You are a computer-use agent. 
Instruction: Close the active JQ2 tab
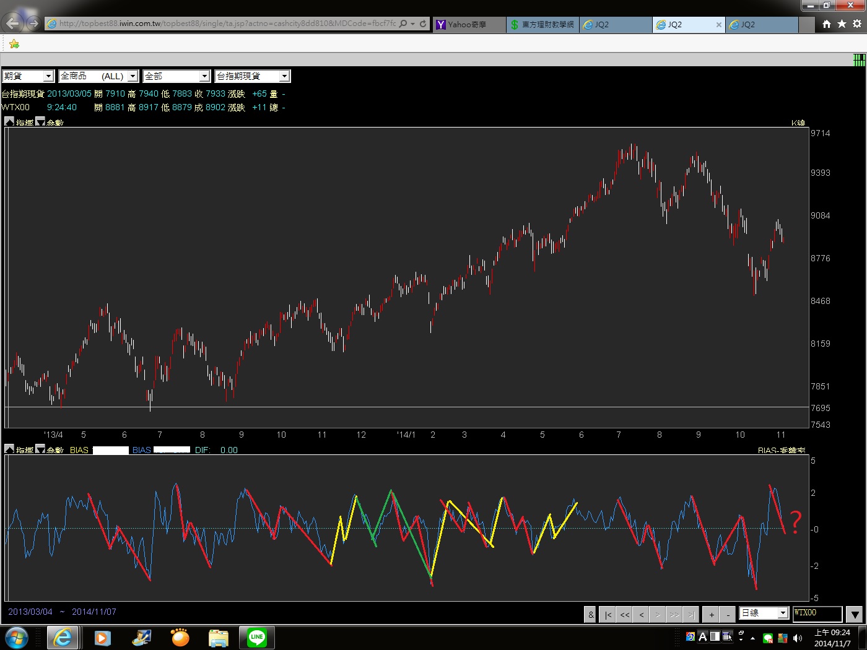coord(718,25)
